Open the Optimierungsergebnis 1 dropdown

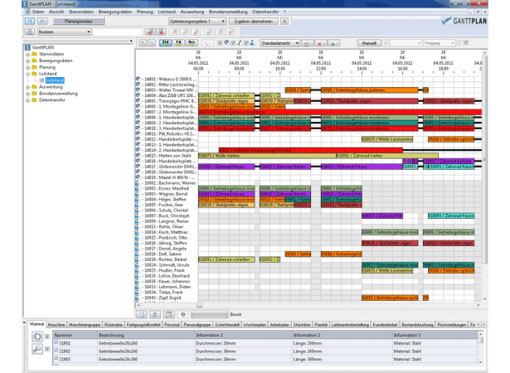pos(197,22)
